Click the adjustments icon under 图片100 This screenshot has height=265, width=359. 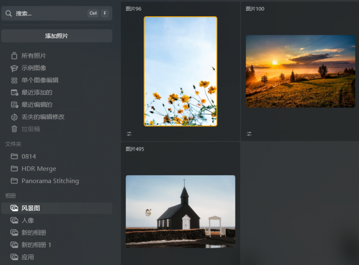click(x=249, y=134)
